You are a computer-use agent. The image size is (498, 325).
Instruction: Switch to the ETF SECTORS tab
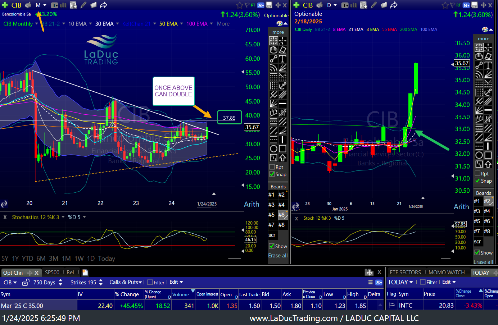[x=405, y=273]
